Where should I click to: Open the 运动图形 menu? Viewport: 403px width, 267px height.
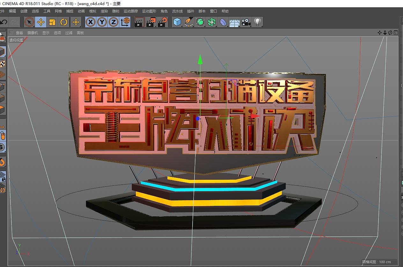pos(149,11)
